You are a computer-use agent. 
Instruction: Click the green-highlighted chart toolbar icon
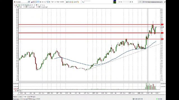(x=19, y=5)
